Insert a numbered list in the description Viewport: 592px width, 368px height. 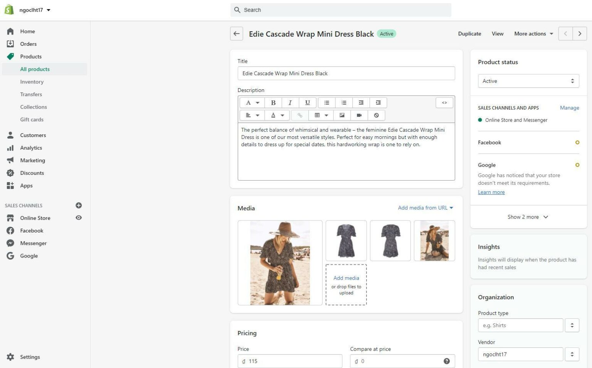pos(343,102)
